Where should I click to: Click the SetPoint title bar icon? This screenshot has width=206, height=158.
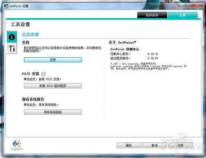point(6,6)
